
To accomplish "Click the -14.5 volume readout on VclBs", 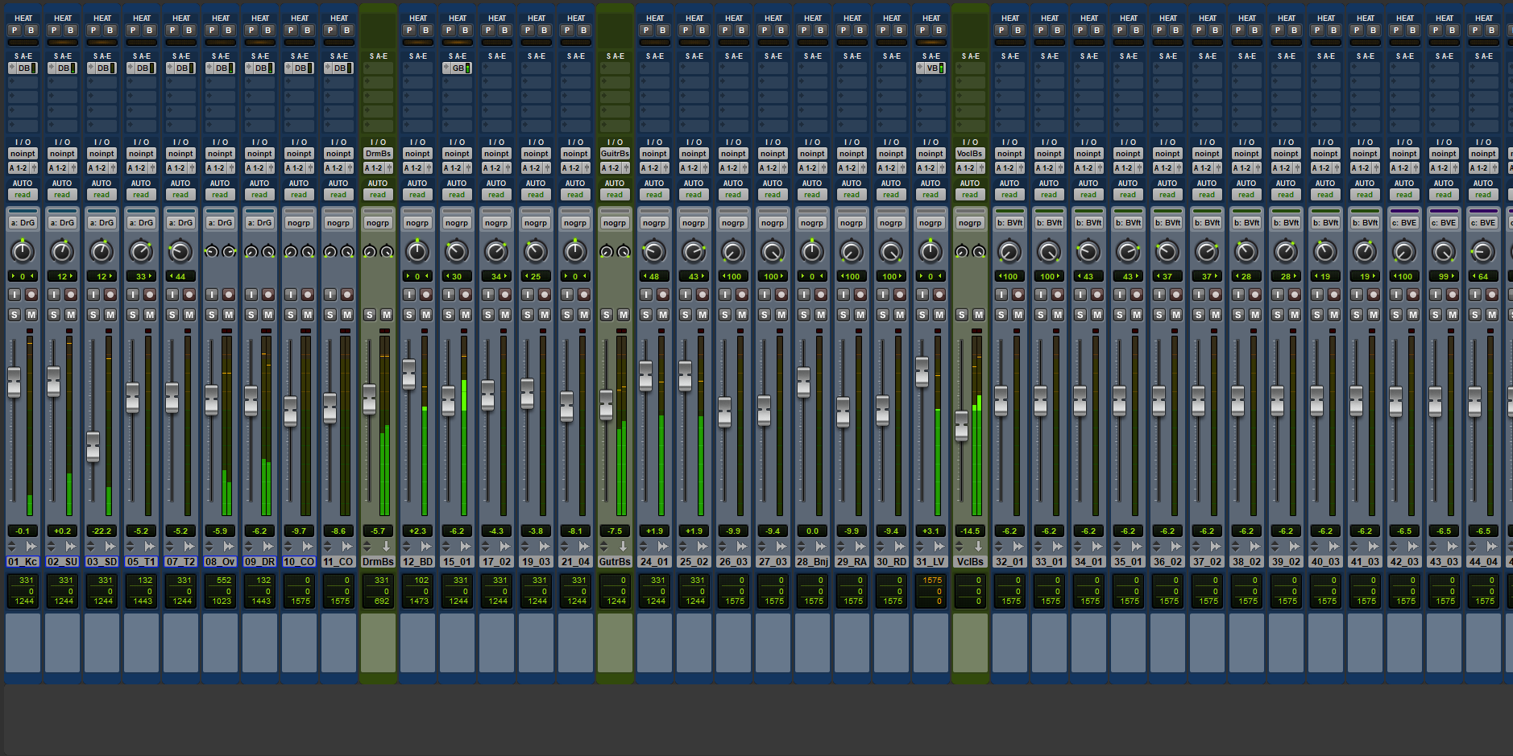I will [x=970, y=531].
